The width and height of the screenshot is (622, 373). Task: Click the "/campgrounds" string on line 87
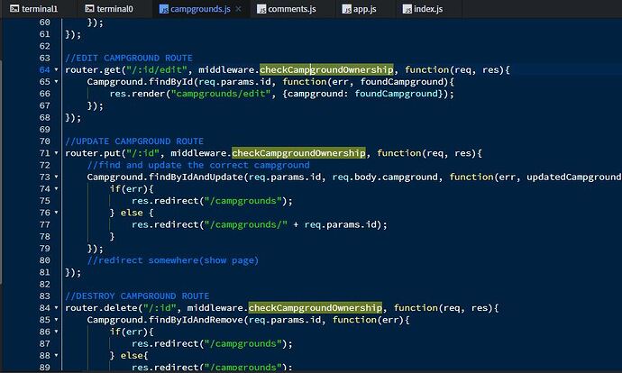pyautogui.click(x=242, y=343)
